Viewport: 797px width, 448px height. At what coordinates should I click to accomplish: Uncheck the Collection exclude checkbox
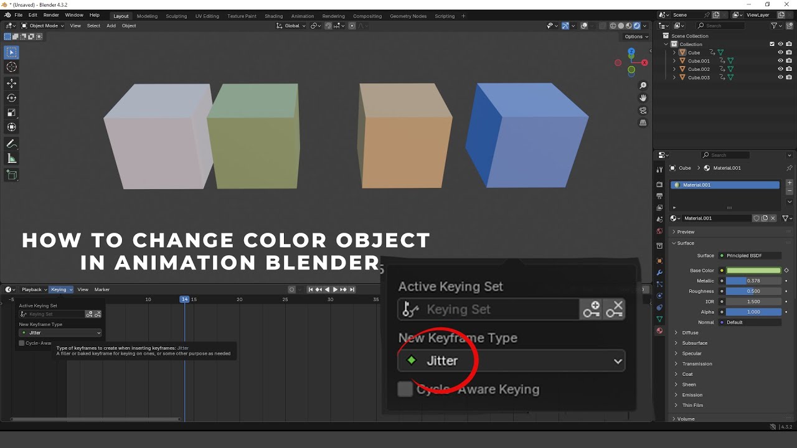[772, 44]
